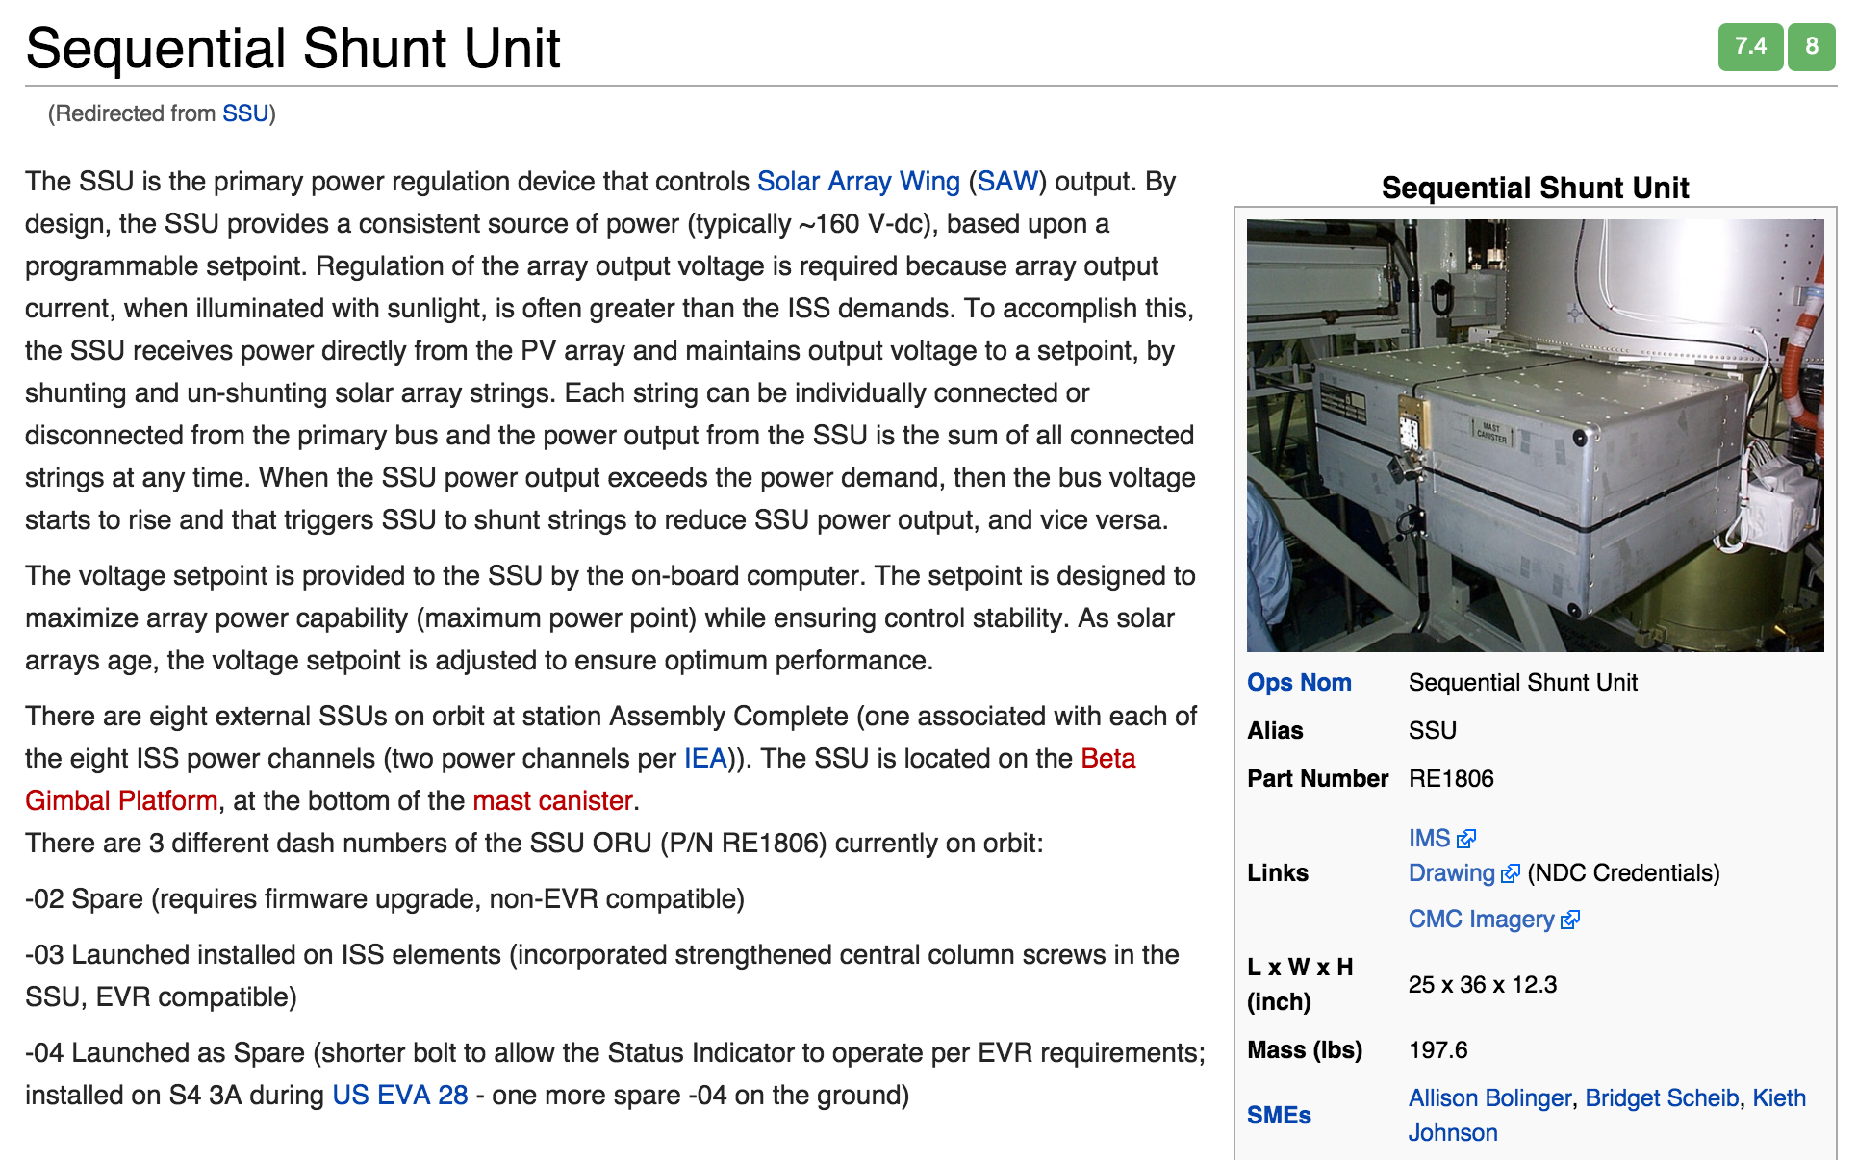Enlarge the Sequential Shunt Unit photo

click(1535, 436)
